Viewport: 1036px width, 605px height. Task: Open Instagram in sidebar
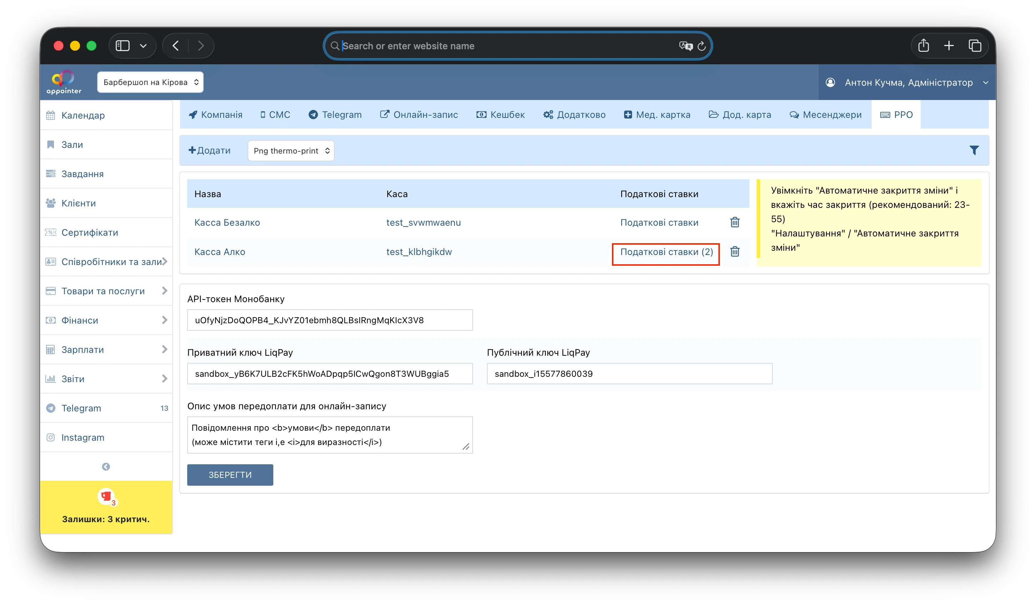point(106,437)
